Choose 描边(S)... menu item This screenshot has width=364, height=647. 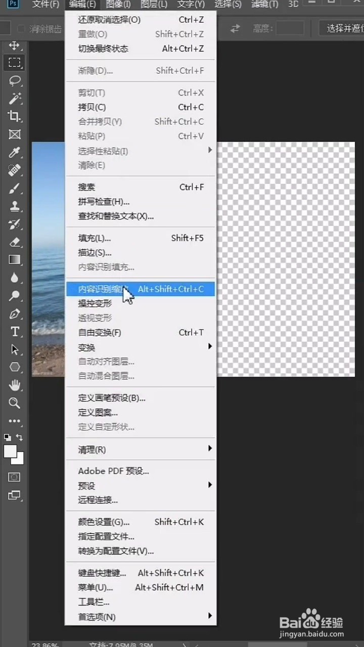[141, 253]
